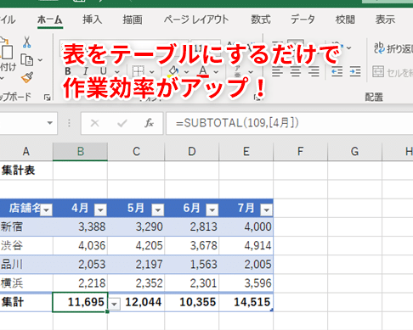The image size is (413, 330).
Task: Open 店舗名 filter dropdown
Action: point(47,210)
